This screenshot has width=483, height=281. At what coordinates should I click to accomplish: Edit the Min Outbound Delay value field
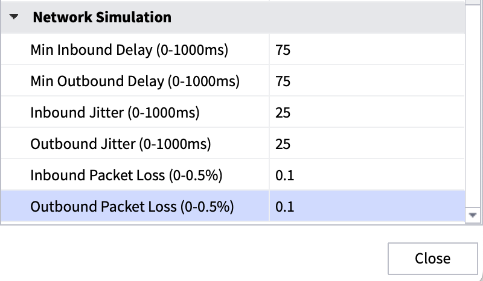pos(367,81)
